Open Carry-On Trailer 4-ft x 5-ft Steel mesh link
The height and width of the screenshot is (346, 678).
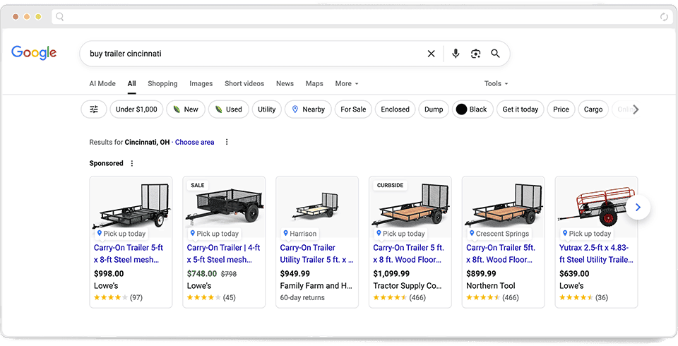224,253
